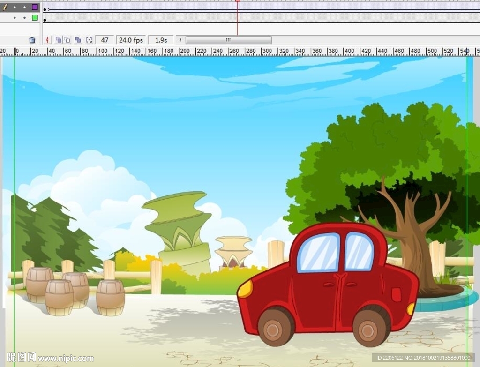Click the green layer outline color swatch
480x367 pixels.
(35, 17)
